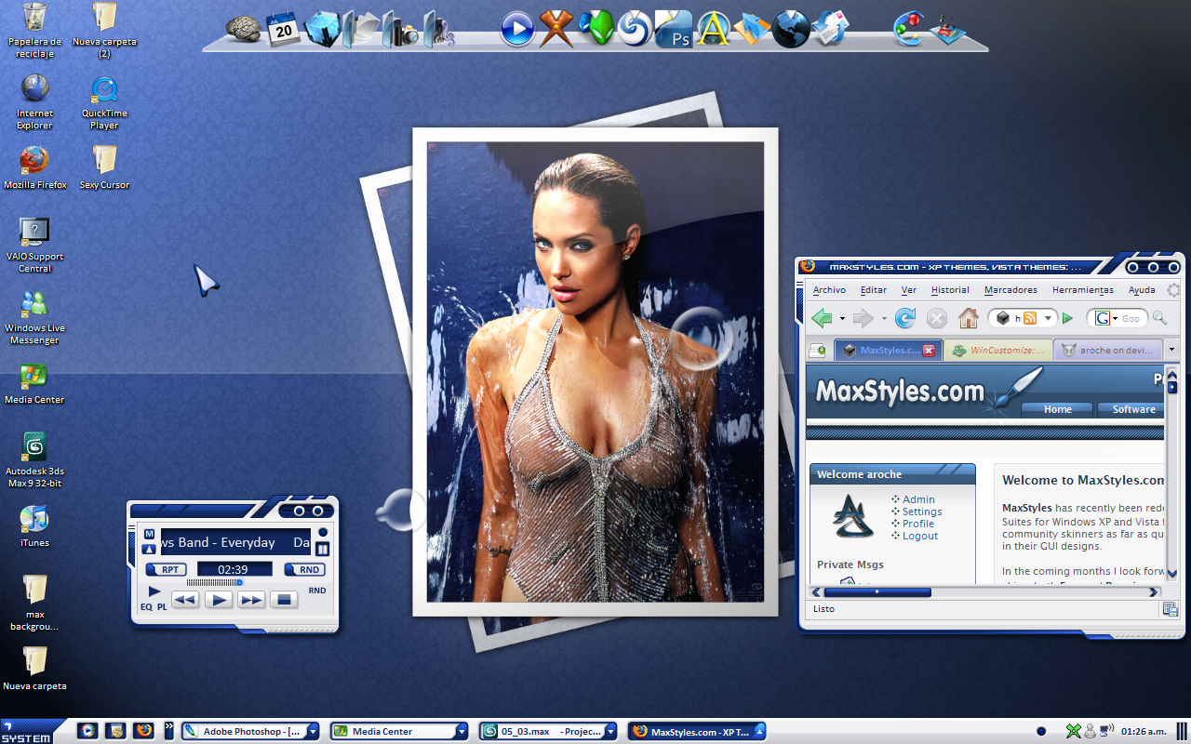1191x744 pixels.
Task: Toggle RND shuffle button in player
Action: 305,569
